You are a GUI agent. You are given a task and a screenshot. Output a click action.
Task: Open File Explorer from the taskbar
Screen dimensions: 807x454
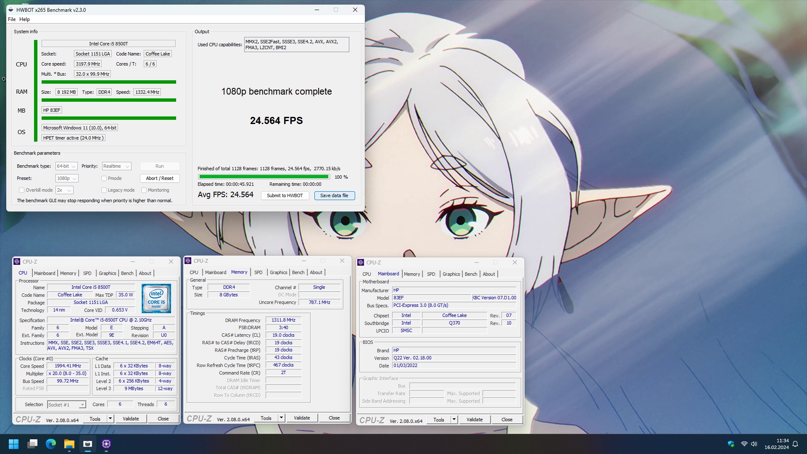tap(69, 444)
